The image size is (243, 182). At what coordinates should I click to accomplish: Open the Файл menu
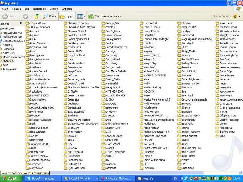pyautogui.click(x=5, y=9)
